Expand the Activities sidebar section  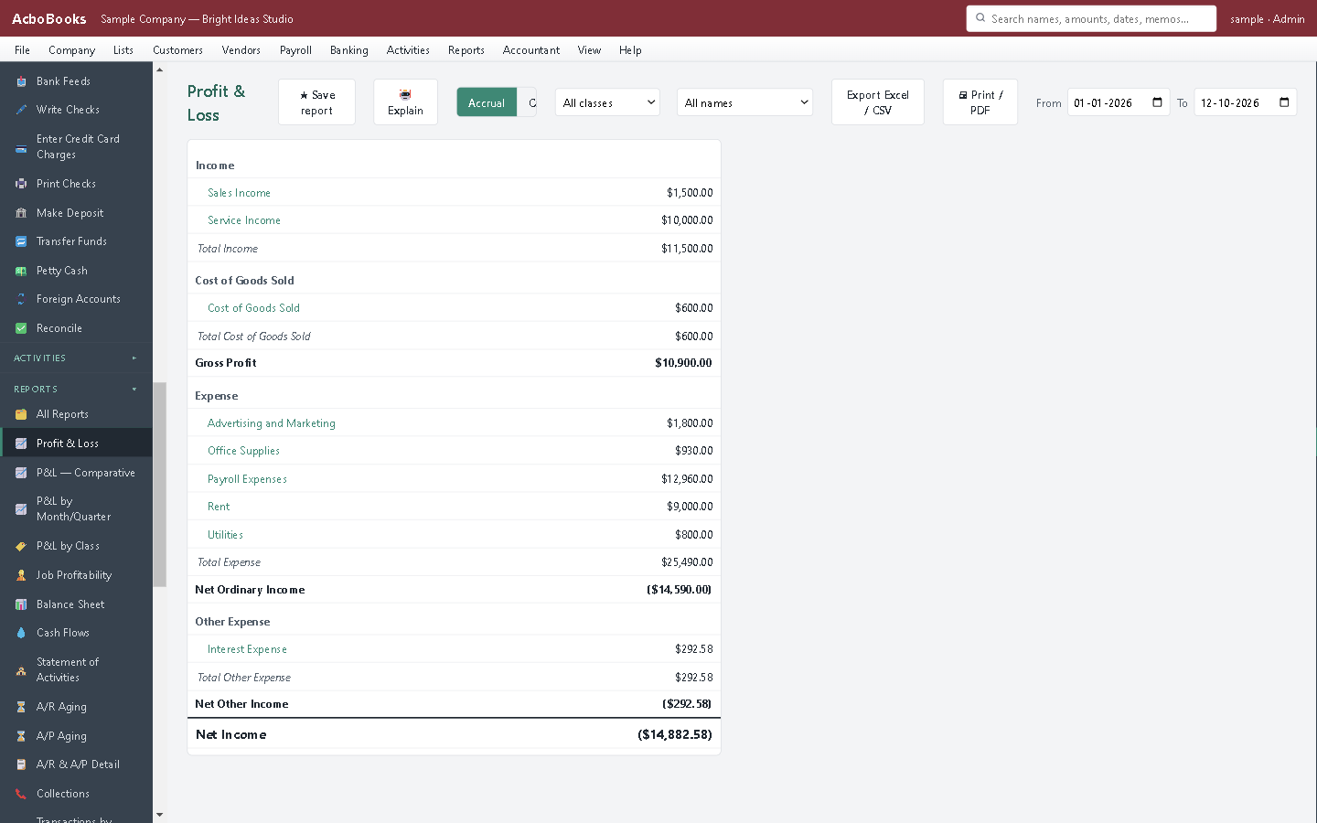click(x=76, y=358)
